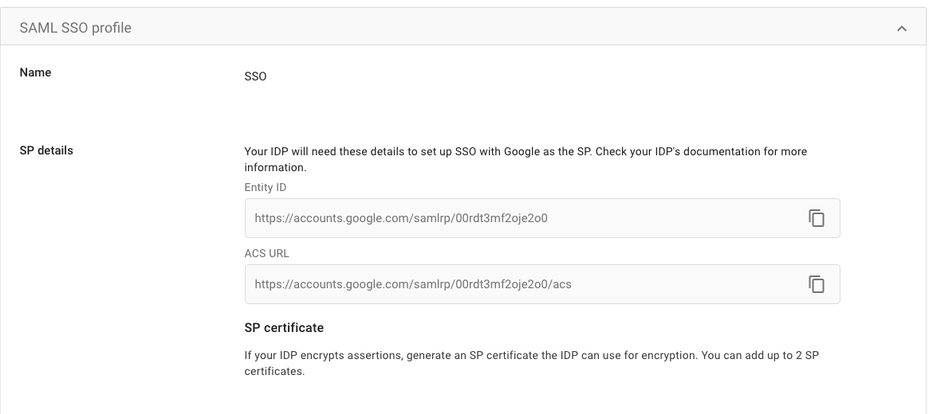The image size is (929, 414).
Task: Collapse the SAML SSO profile section chevron
Action: coord(902,28)
